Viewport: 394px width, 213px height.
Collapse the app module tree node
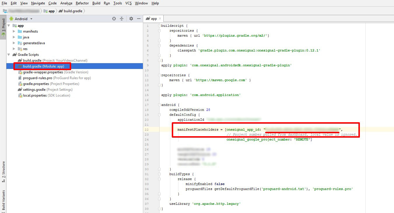[9, 26]
